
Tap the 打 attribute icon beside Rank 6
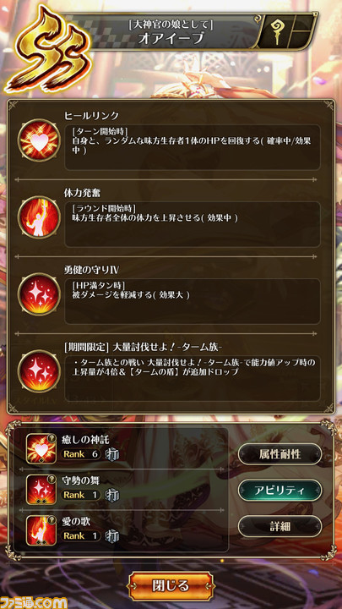pos(111,455)
